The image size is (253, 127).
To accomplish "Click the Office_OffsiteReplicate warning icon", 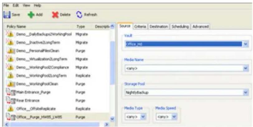I will [x=10, y=109].
